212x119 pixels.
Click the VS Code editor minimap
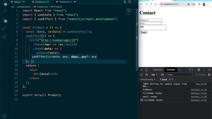point(131,12)
